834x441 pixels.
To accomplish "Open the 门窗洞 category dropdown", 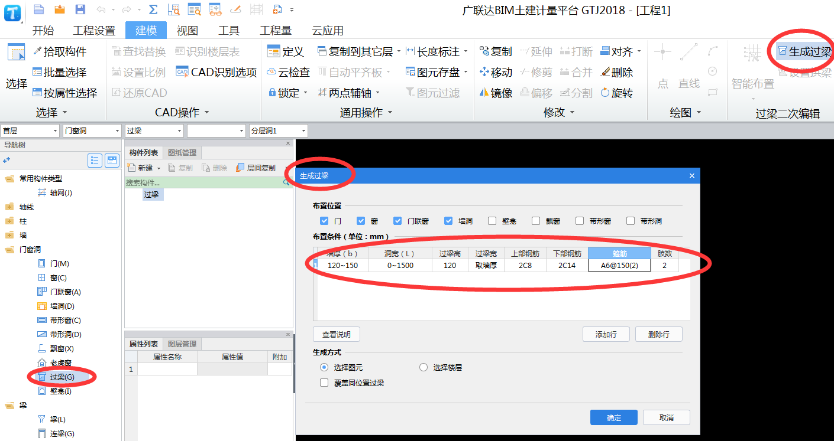I will tap(92, 130).
